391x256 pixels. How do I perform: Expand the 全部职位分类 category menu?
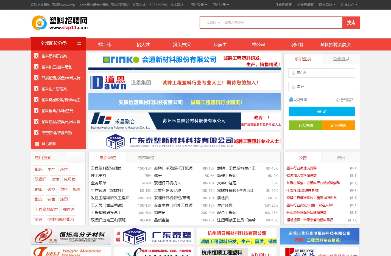58,43
